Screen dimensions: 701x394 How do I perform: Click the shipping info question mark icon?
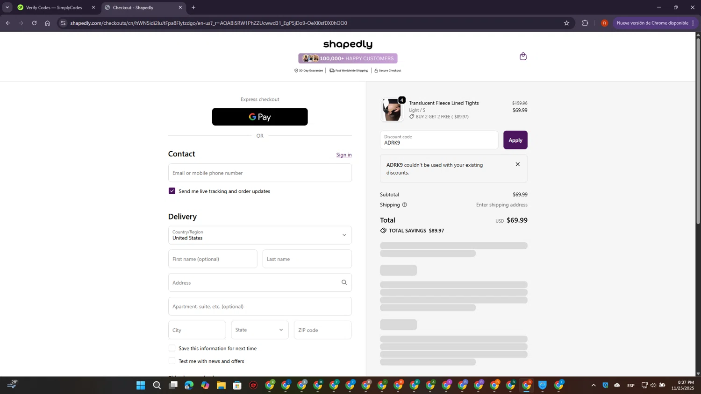pyautogui.click(x=405, y=205)
